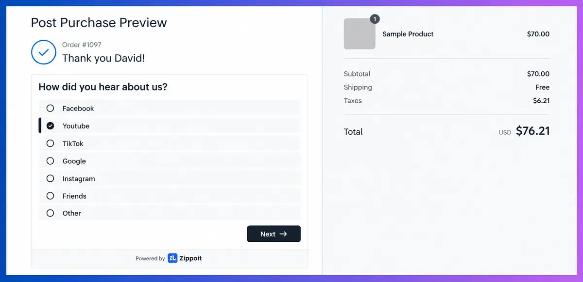583x282 pixels.
Task: Click the $6.21 taxes amount
Action: [x=541, y=101]
